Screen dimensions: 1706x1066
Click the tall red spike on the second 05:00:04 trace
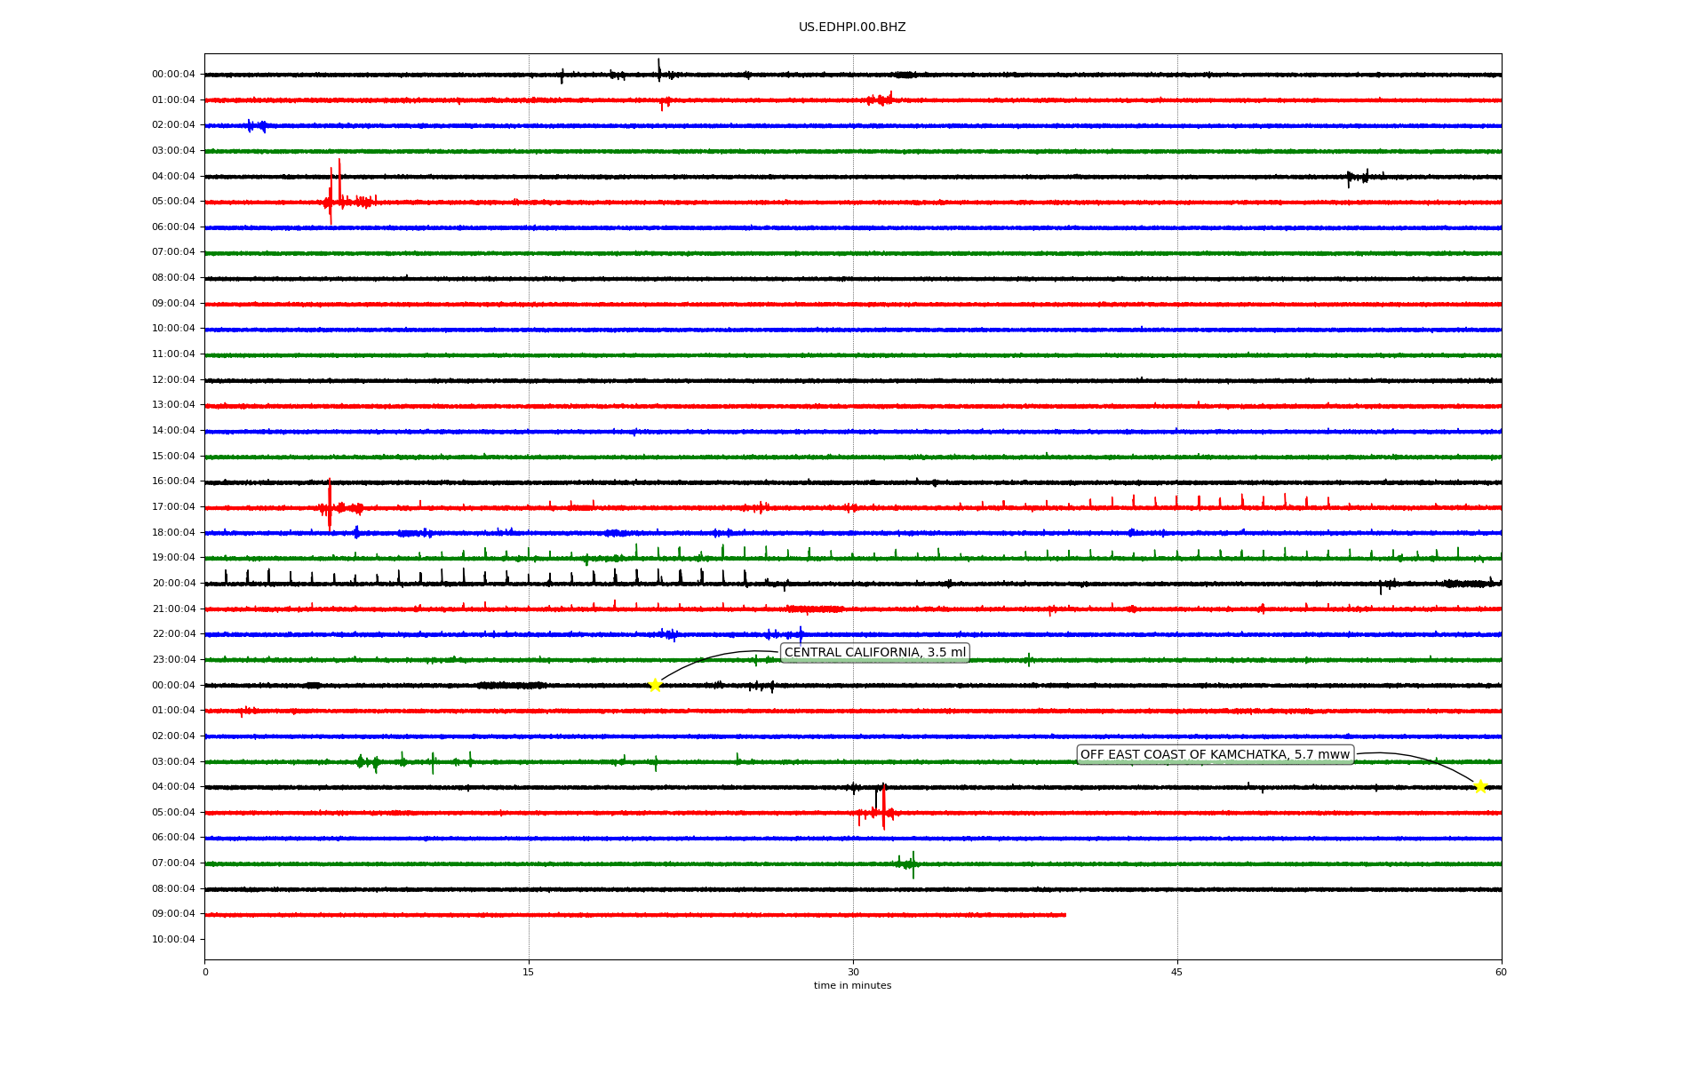883,807
